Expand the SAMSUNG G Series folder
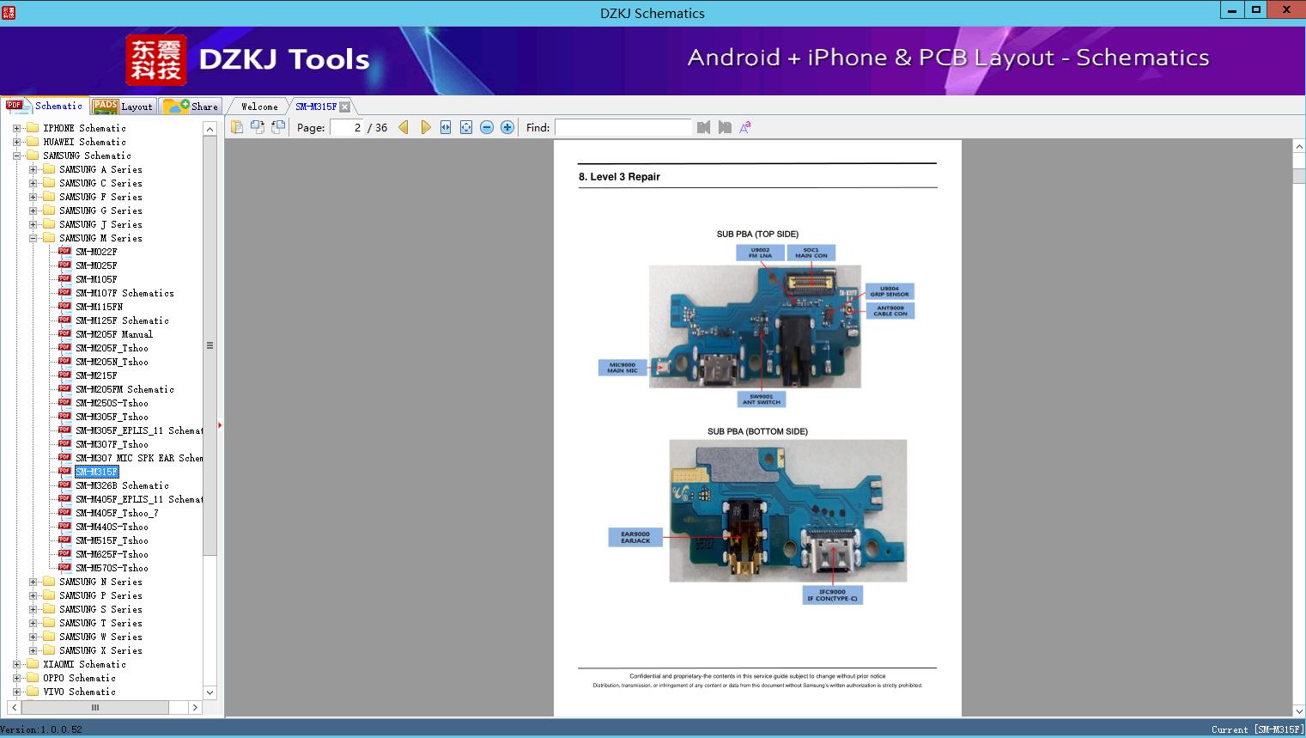The height and width of the screenshot is (738, 1306). (x=33, y=210)
